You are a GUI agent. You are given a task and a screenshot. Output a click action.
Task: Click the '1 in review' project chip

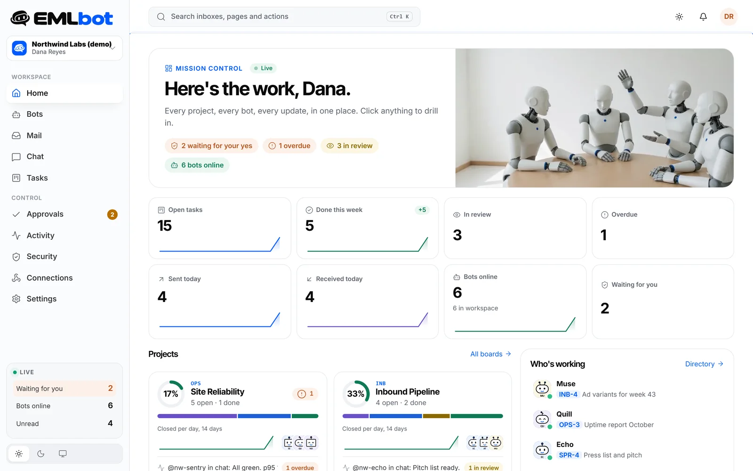[x=483, y=468]
